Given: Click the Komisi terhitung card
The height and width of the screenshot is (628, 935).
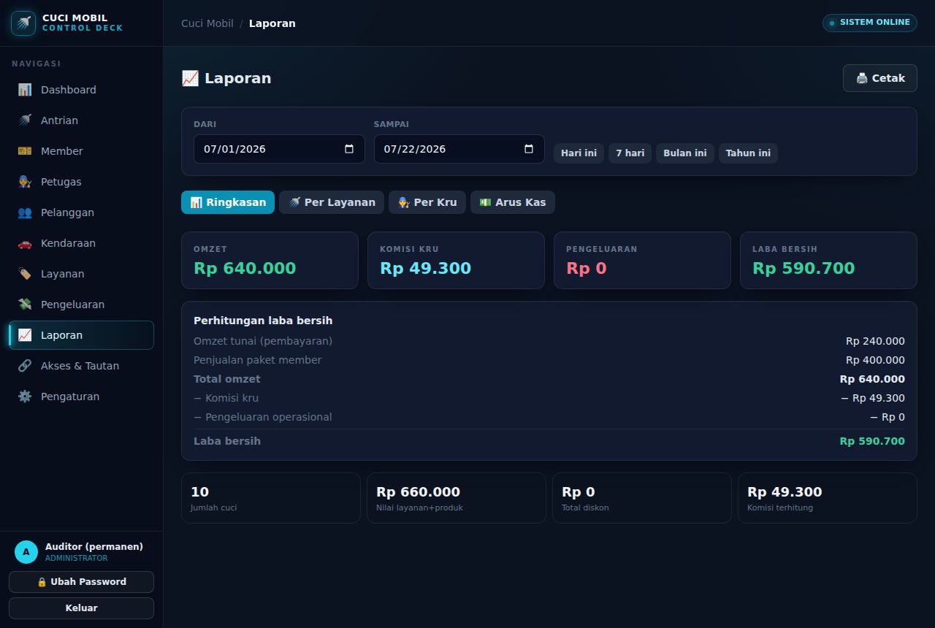Looking at the screenshot, I should click(x=828, y=498).
